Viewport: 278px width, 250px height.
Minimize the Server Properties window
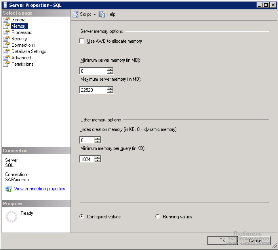click(259, 5)
